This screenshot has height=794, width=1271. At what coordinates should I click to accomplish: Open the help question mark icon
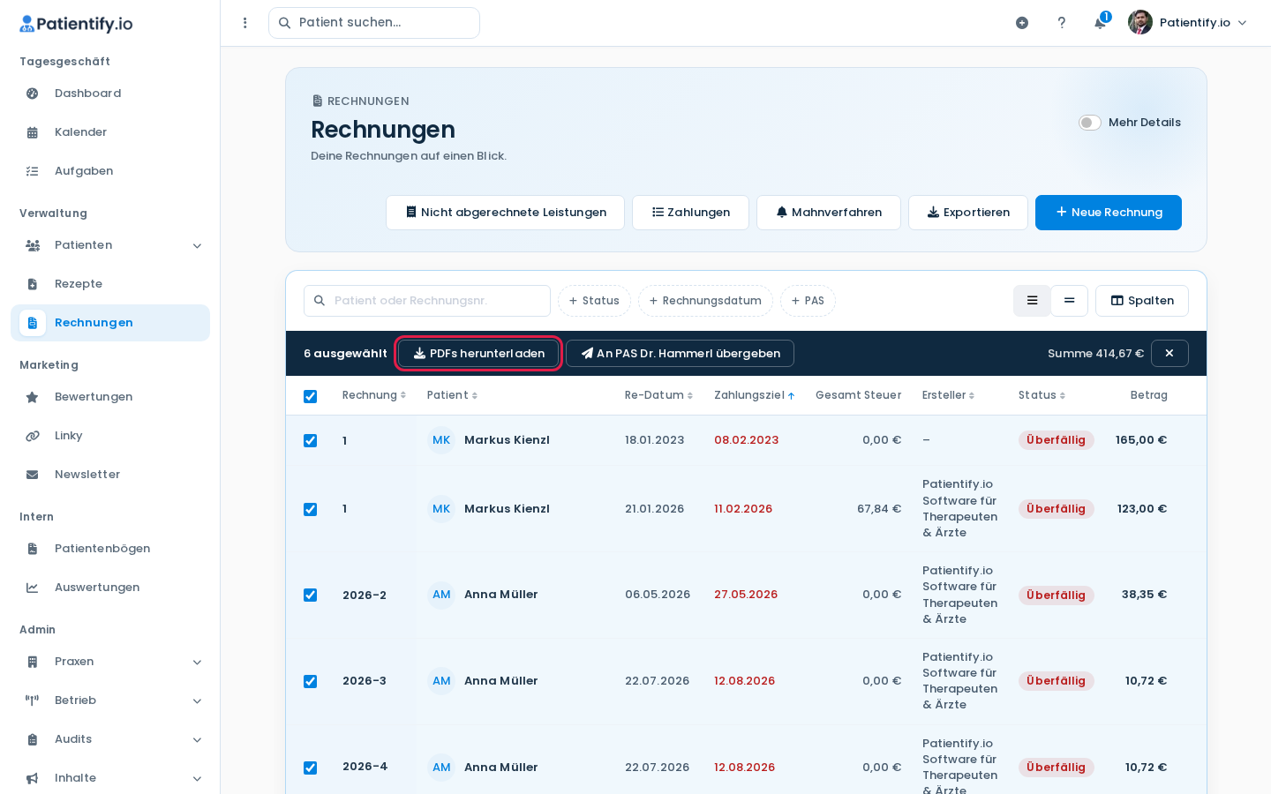coord(1062,23)
